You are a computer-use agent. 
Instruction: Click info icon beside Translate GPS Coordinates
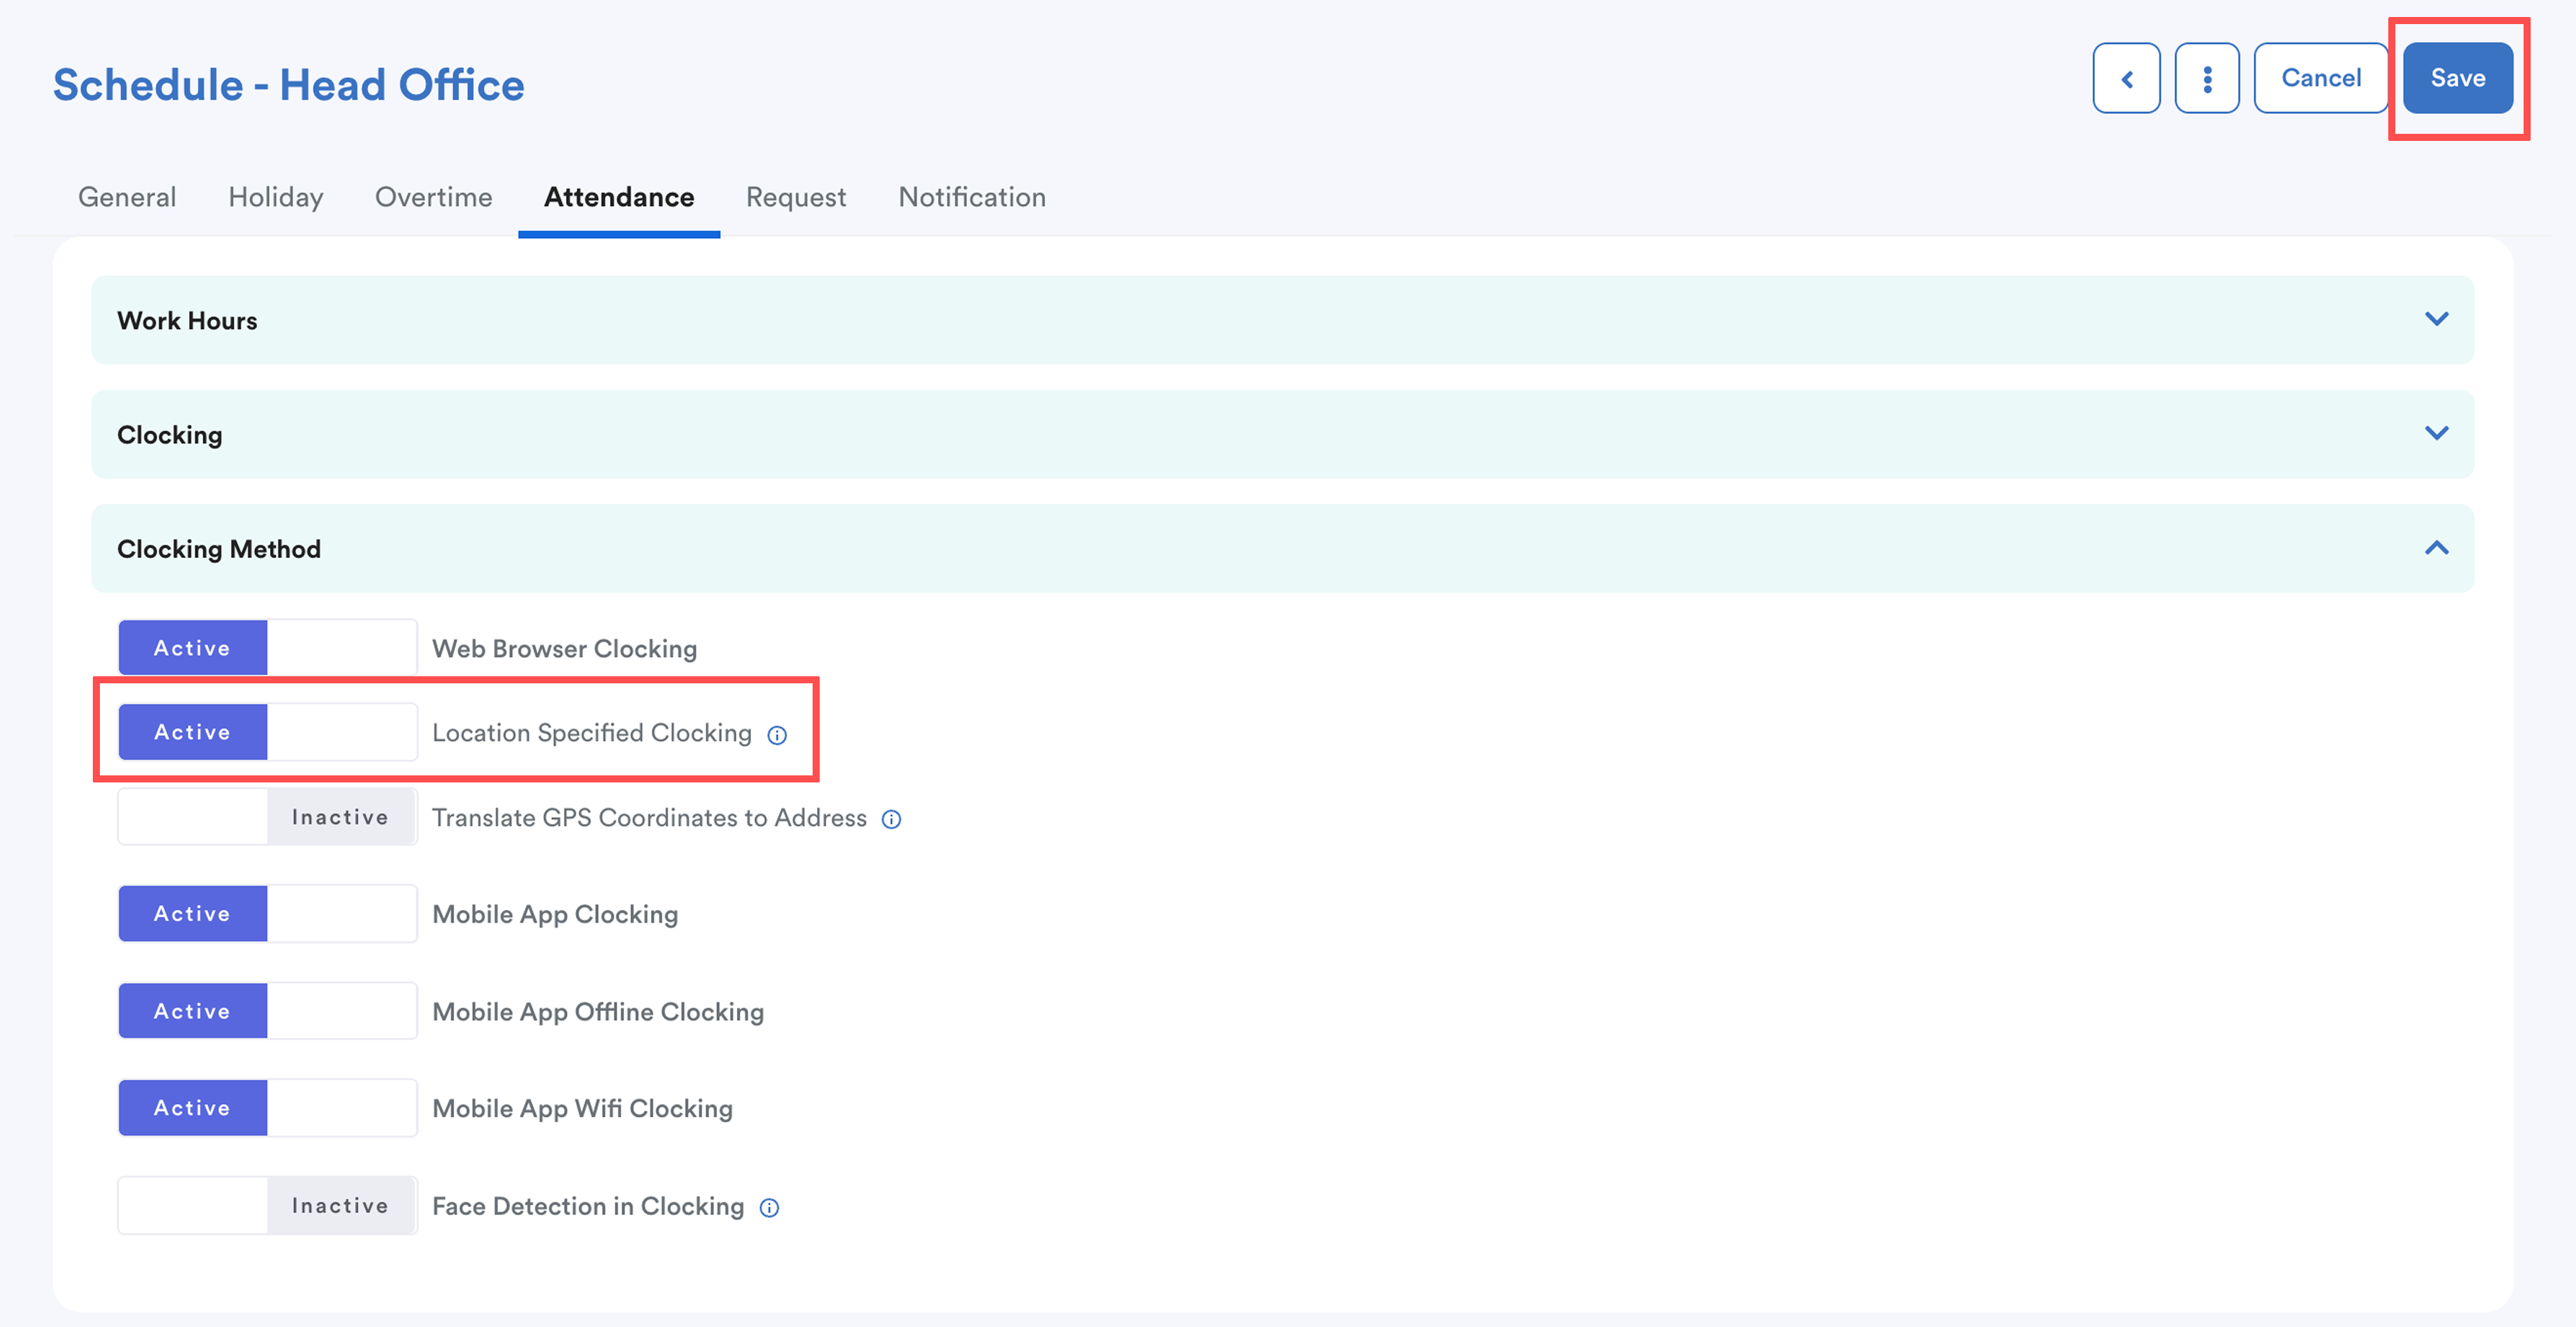coord(891,819)
